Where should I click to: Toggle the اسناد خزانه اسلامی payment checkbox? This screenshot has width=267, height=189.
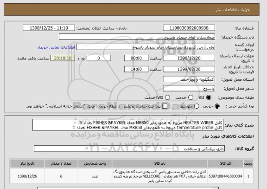click(165, 106)
